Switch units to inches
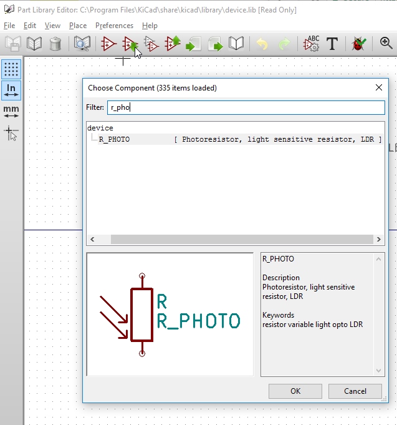The height and width of the screenshot is (425, 397). [11, 90]
